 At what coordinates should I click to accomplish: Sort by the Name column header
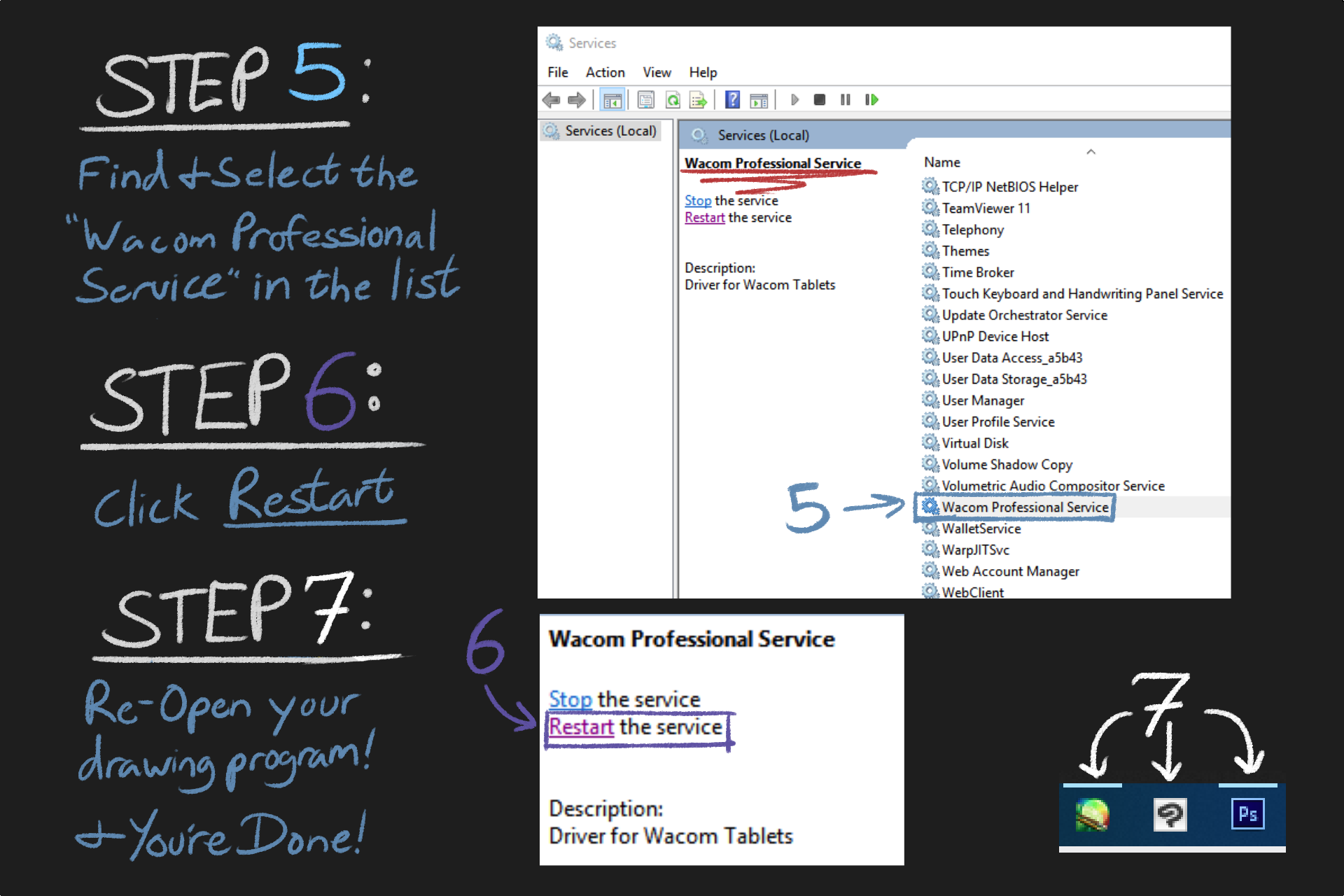tap(941, 162)
